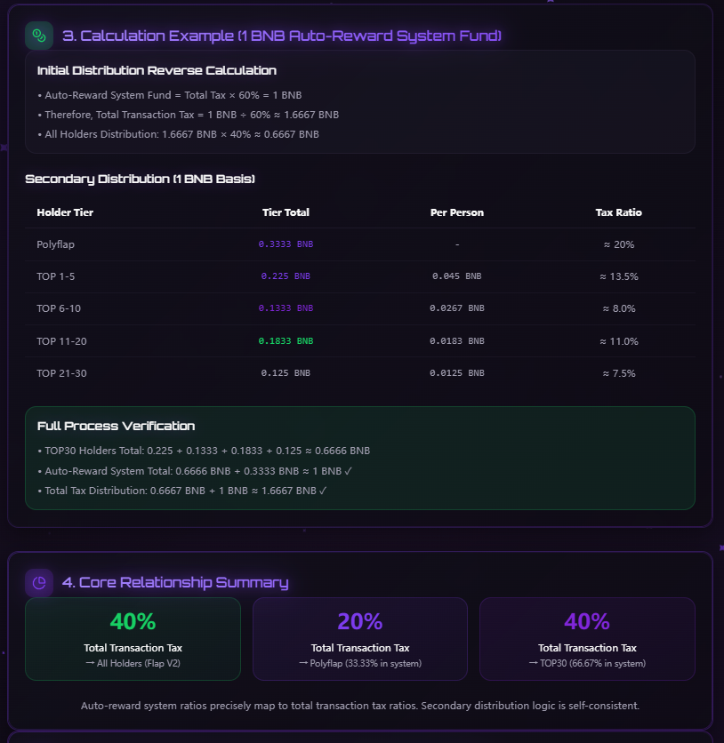Click the 4. Core Relationship Summary title
This screenshot has height=743, width=724.
175,582
